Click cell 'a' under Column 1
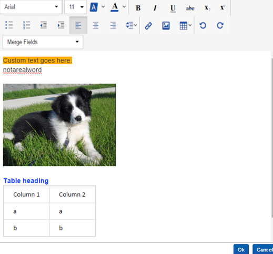This screenshot has height=254, width=273. coord(26,211)
